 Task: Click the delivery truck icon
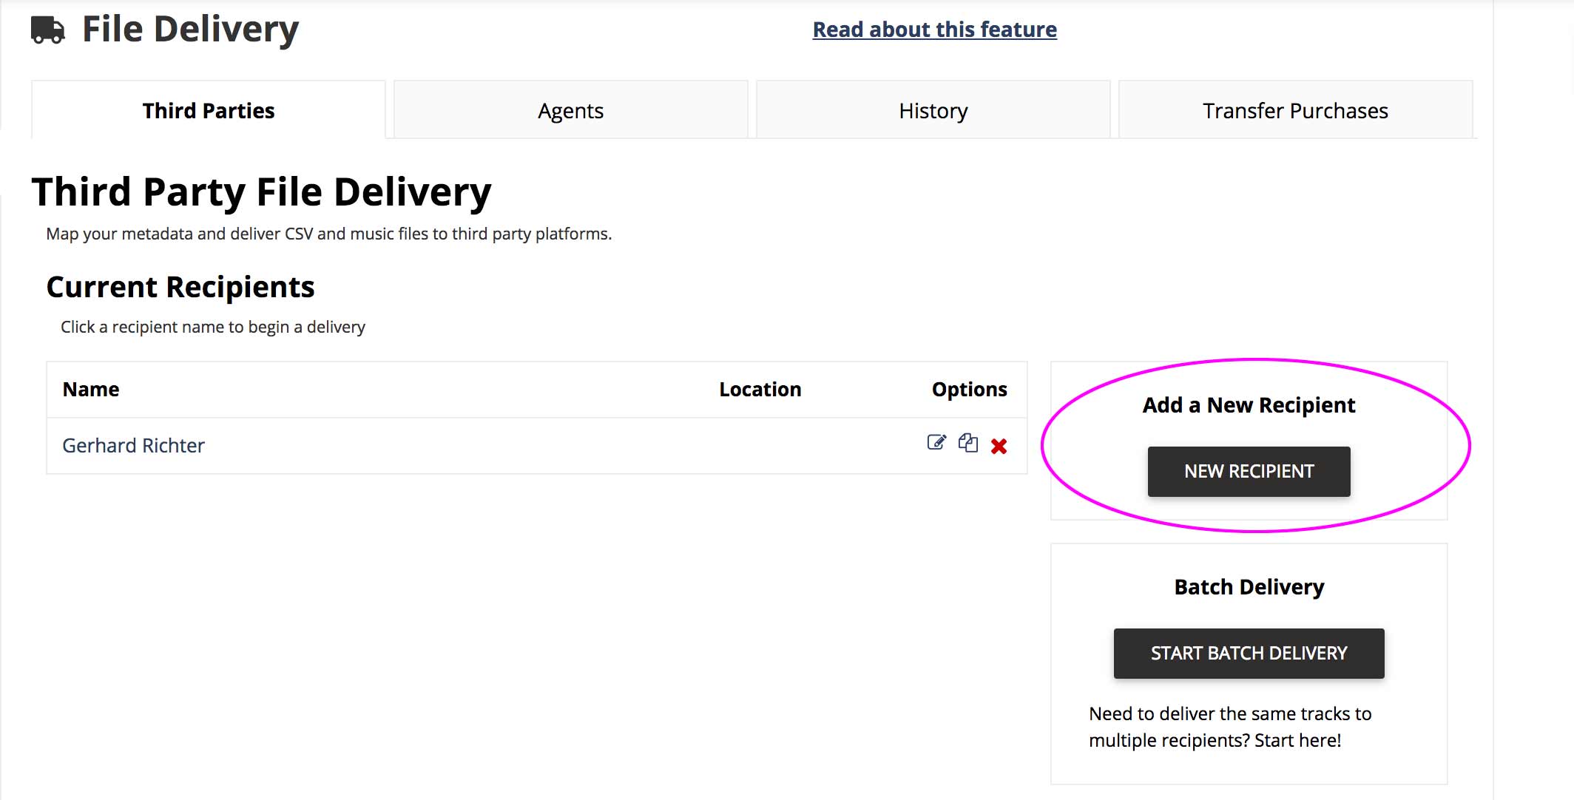click(x=48, y=30)
